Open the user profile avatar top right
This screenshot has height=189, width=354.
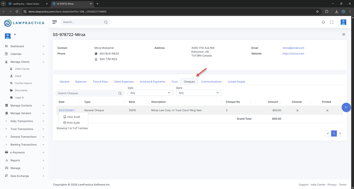click(343, 22)
